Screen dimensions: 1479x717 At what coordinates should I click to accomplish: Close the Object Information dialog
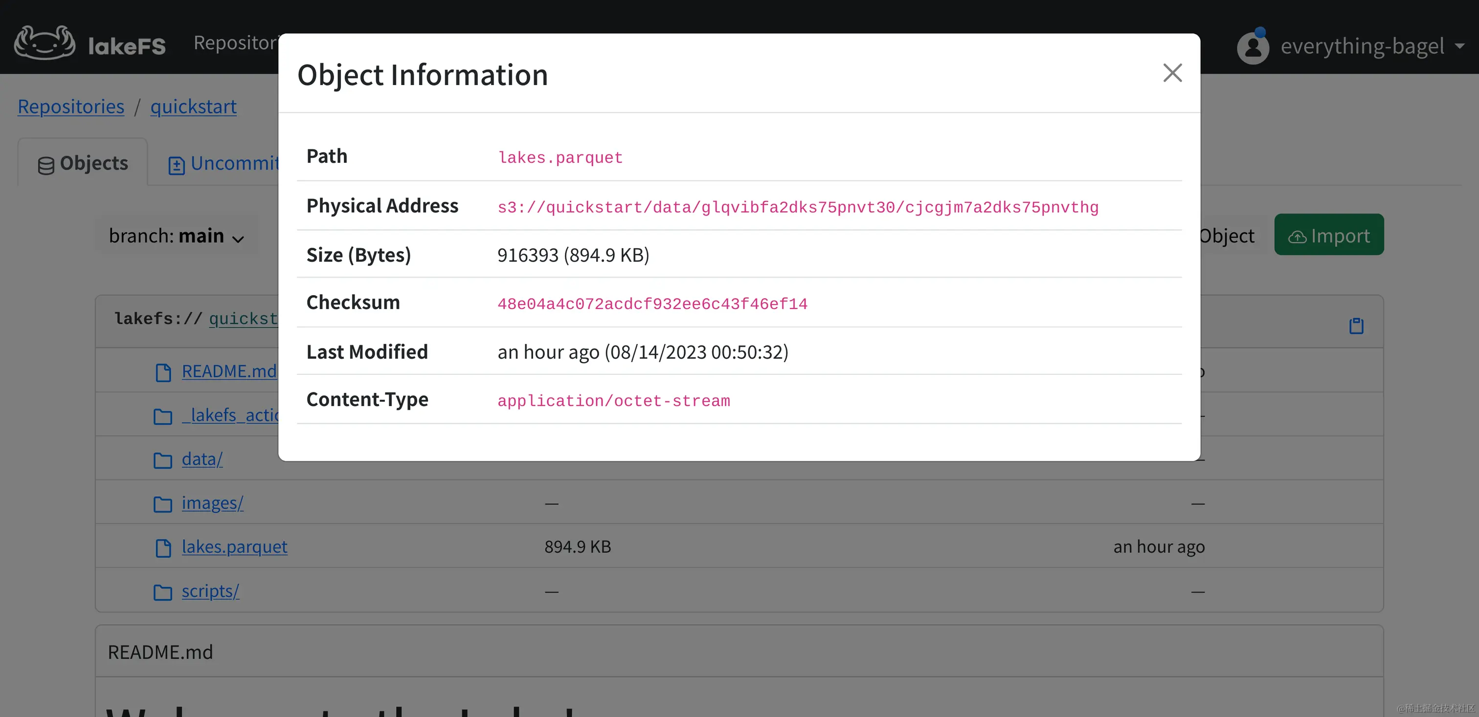[1172, 73]
